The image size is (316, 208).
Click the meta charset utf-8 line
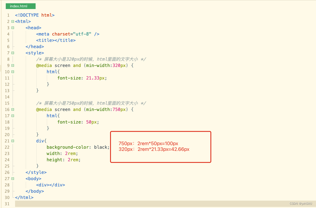[x=68, y=34]
